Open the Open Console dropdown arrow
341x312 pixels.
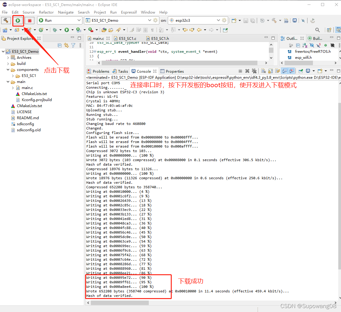tap(326, 71)
